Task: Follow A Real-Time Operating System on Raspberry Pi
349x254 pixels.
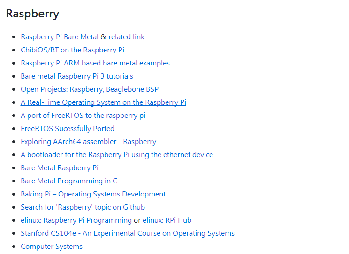Action: 103,102
